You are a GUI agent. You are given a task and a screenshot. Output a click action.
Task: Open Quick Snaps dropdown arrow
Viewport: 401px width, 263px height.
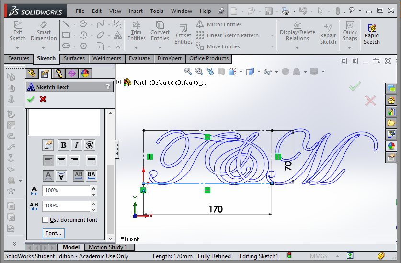click(349, 48)
